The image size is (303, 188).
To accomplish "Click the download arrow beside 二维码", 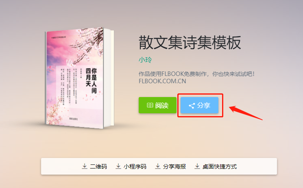I will click(x=85, y=166).
